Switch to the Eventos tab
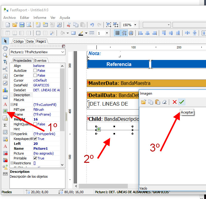 coord(40,61)
